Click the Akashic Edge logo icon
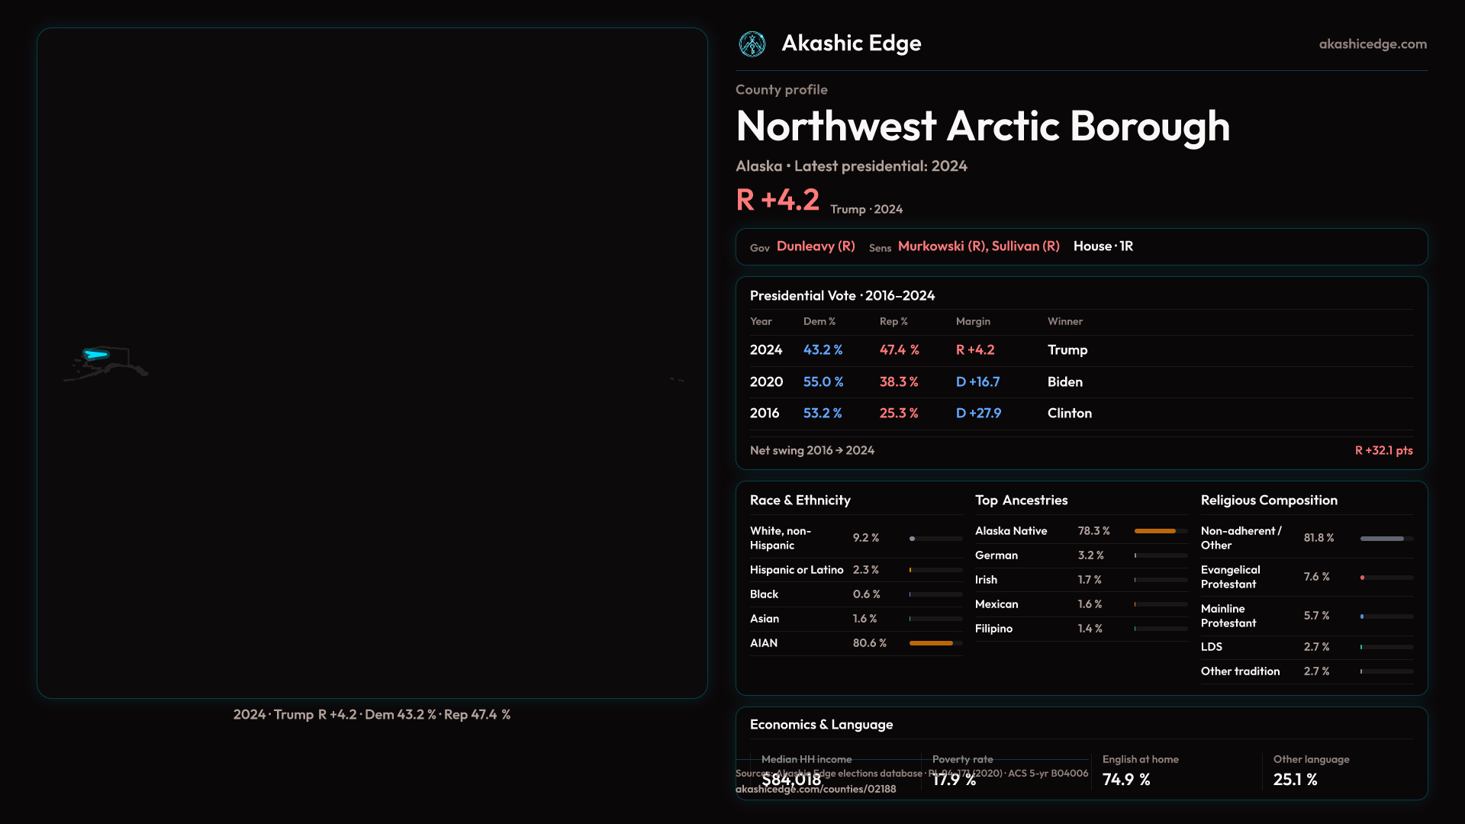This screenshot has height=824, width=1465. point(752,44)
